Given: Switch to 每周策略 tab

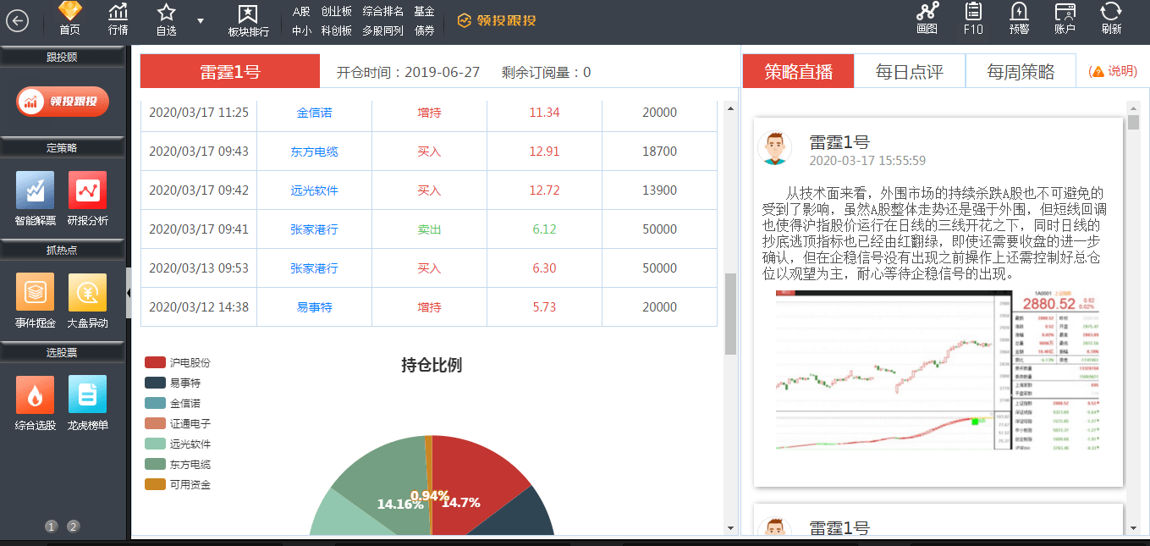Looking at the screenshot, I should 1021,72.
